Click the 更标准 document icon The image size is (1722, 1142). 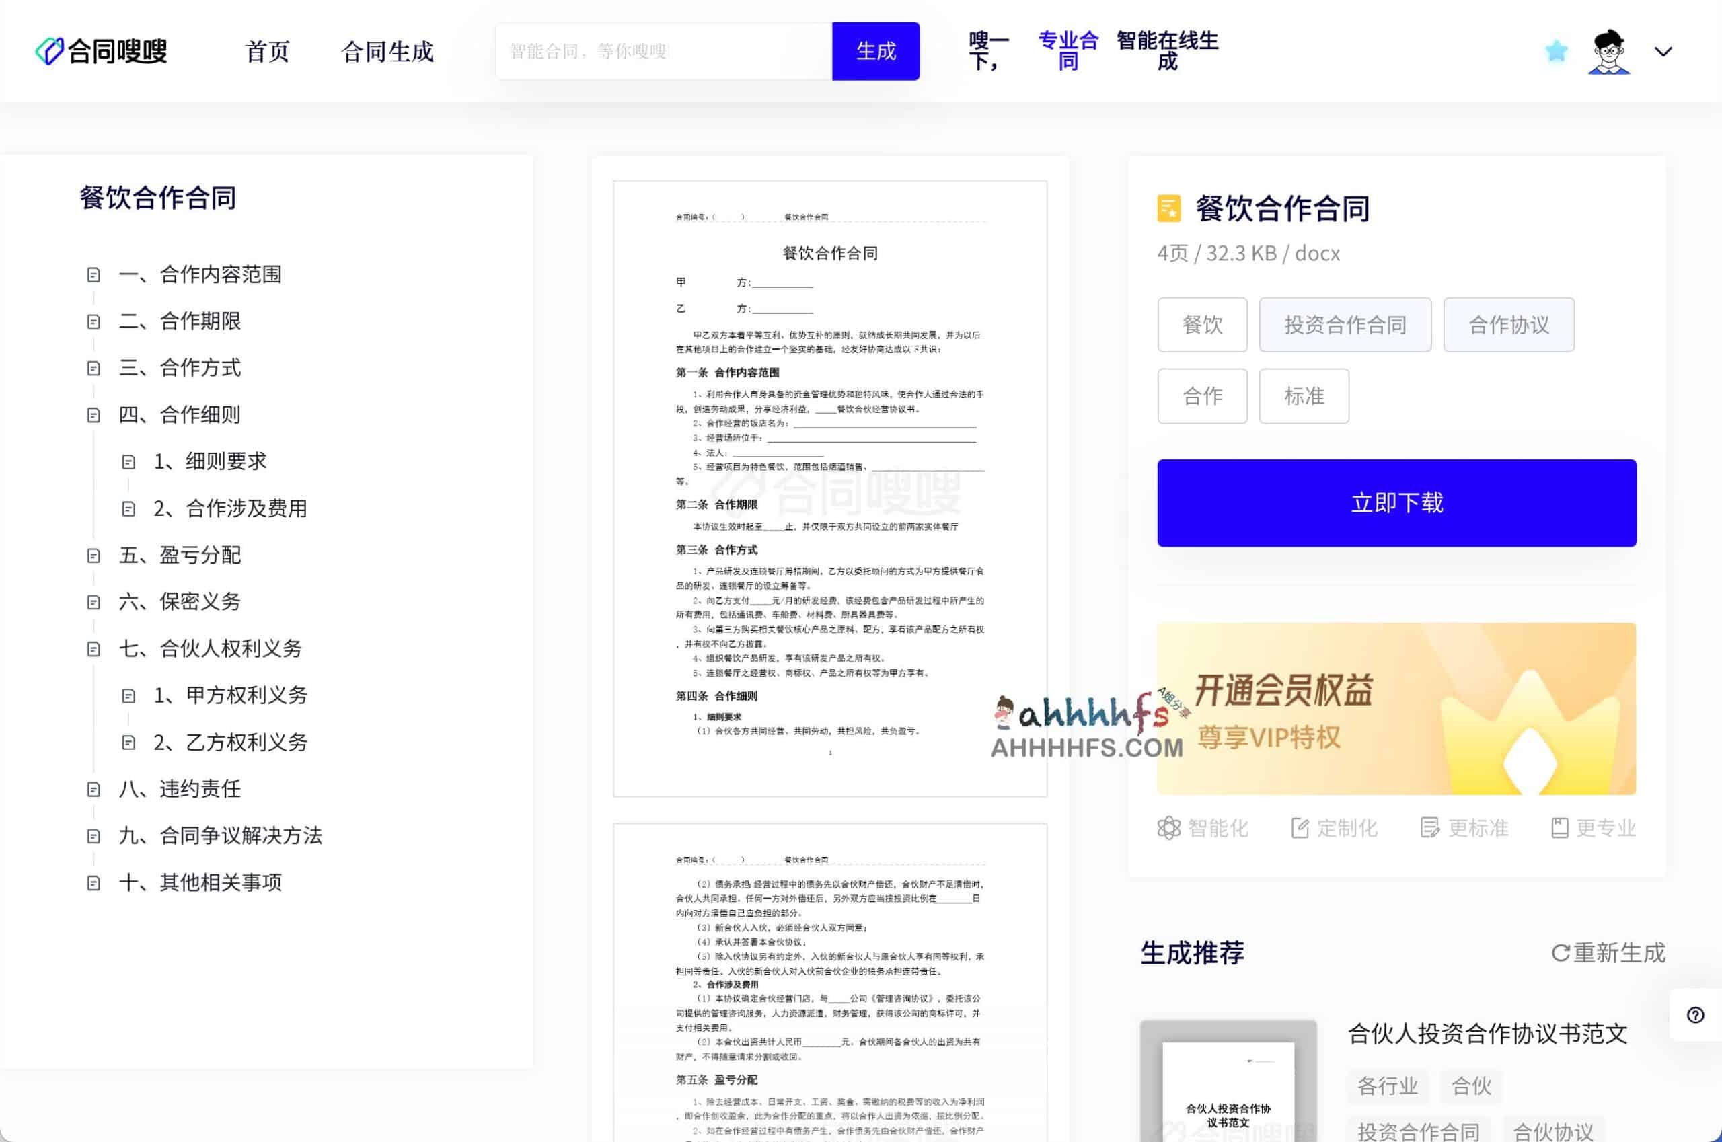click(x=1430, y=827)
